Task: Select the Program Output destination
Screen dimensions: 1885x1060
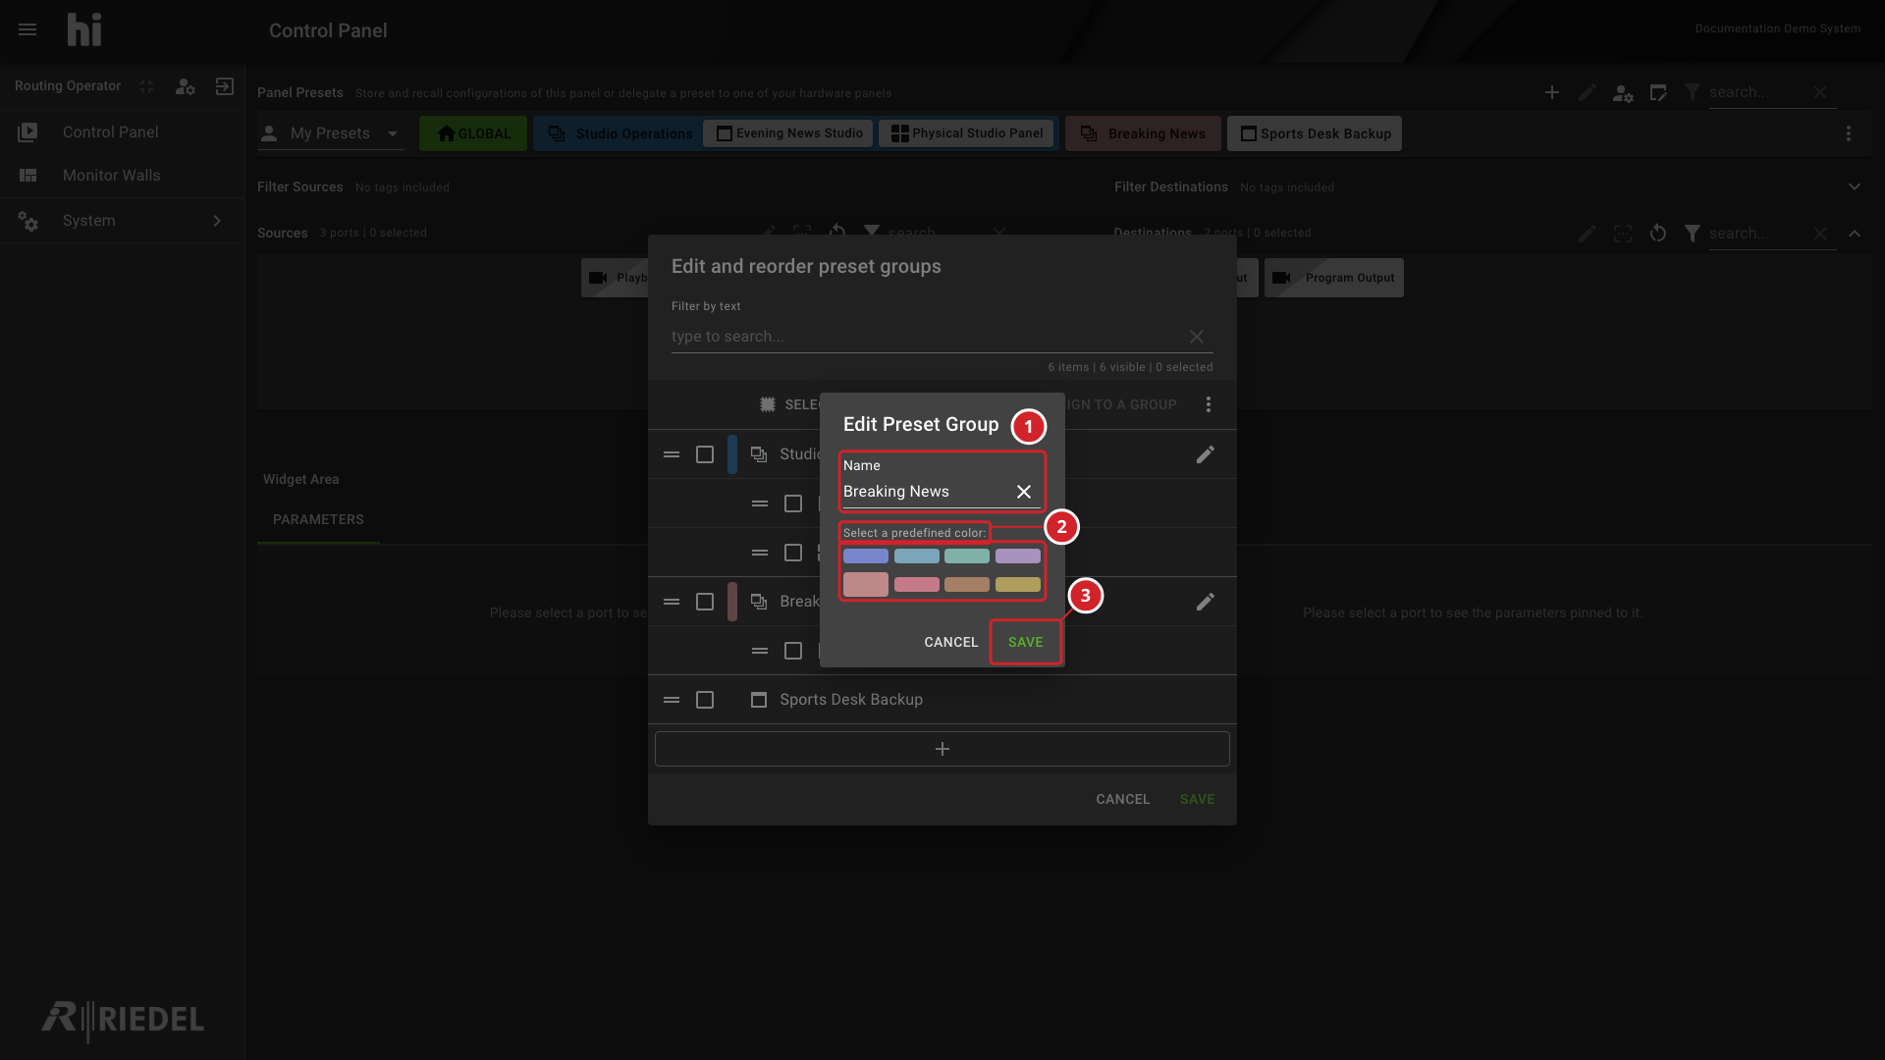Action: 1334,278
